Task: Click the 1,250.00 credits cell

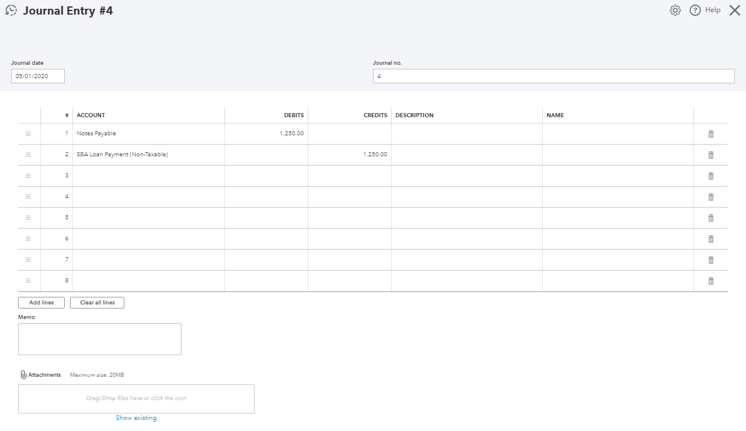Action: pyautogui.click(x=350, y=155)
